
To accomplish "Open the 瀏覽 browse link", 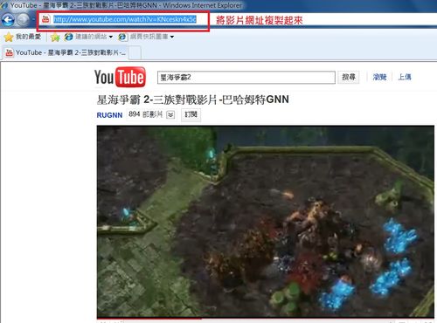I will pyautogui.click(x=379, y=77).
